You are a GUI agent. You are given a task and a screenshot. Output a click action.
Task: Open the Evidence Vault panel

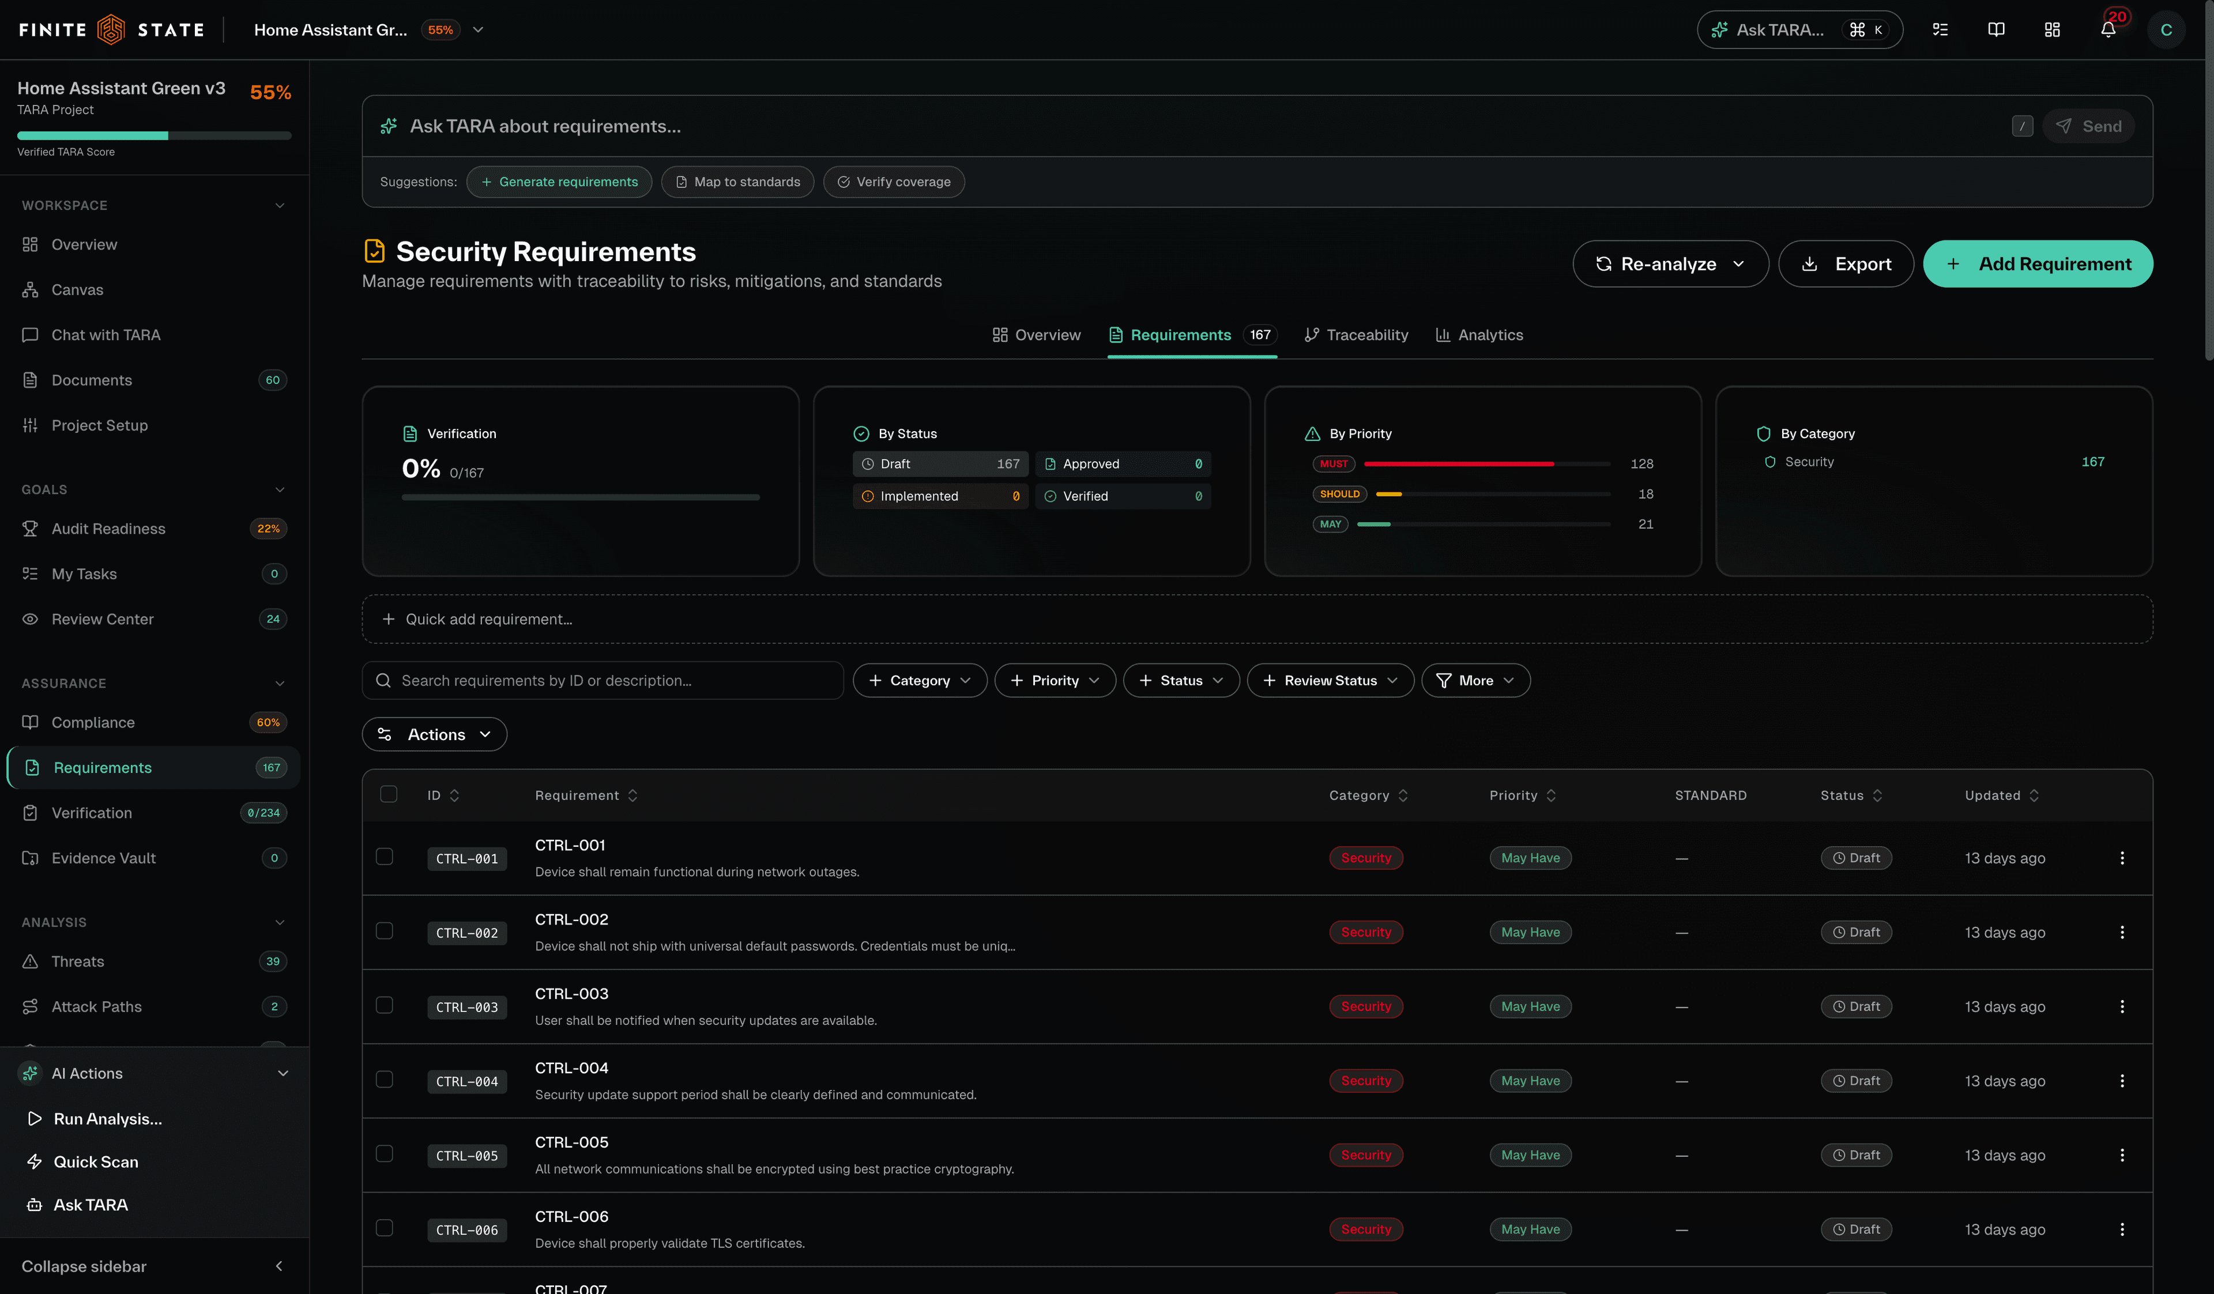pos(103,858)
